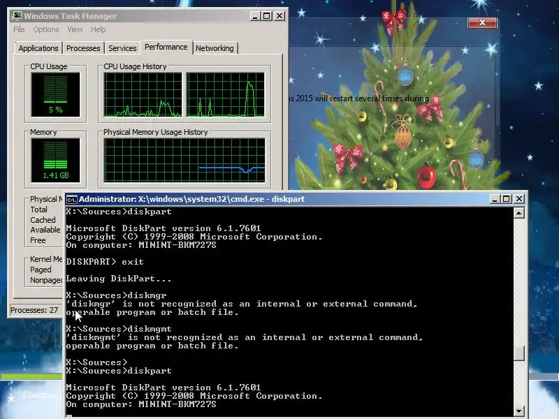Click the CPU Usage 5 % meter
The height and width of the screenshot is (419, 559).
tap(56, 94)
